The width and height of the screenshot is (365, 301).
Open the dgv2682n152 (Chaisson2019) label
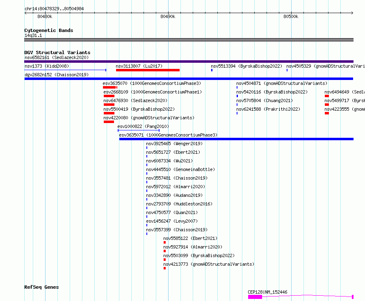pyautogui.click(x=57, y=75)
